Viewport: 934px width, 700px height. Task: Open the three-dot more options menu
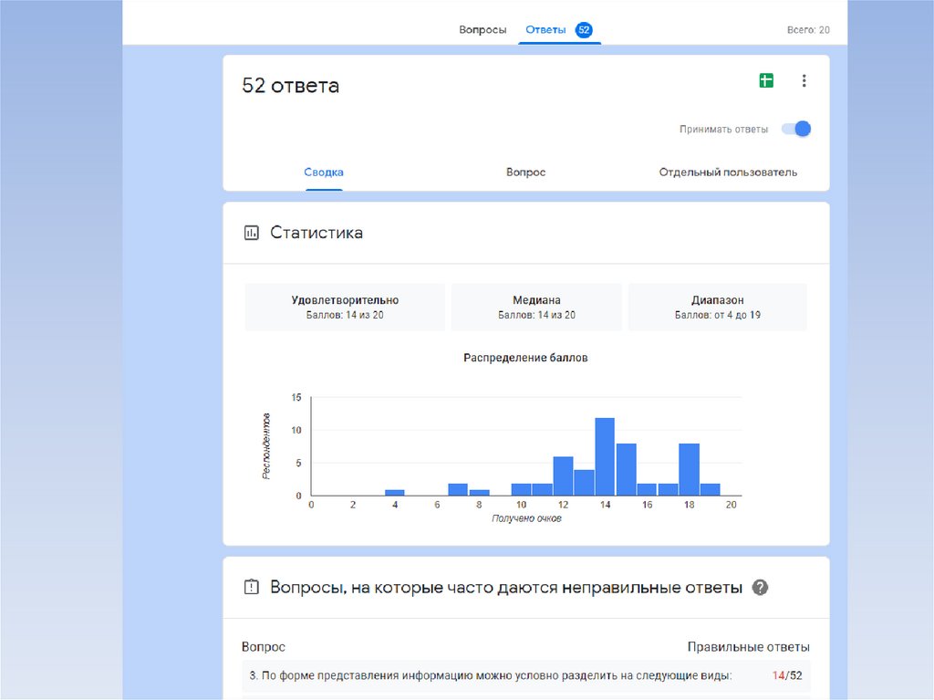(804, 80)
